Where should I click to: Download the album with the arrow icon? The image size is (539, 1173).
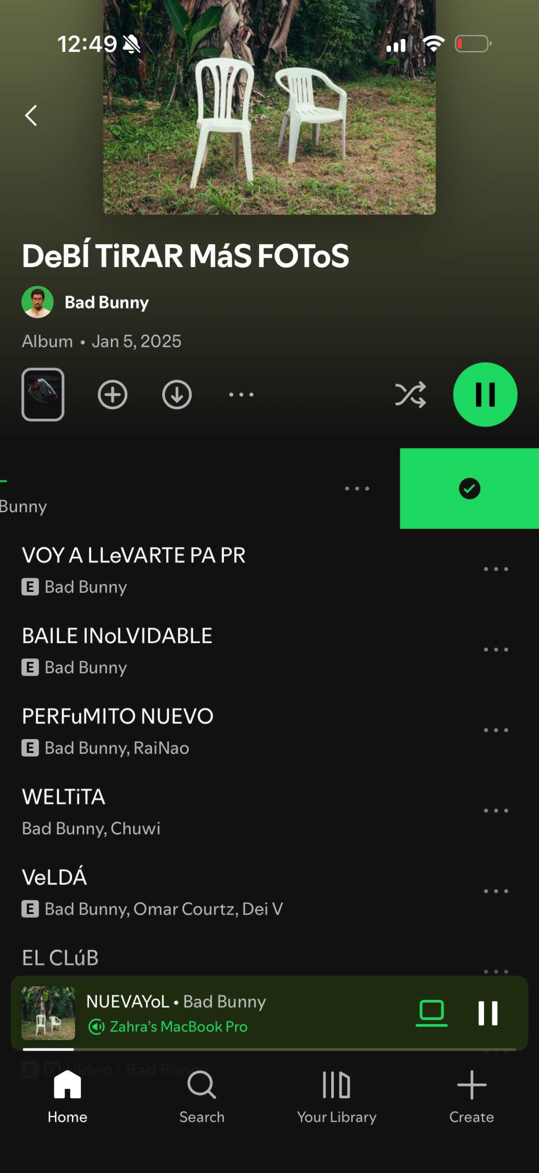[x=177, y=395]
